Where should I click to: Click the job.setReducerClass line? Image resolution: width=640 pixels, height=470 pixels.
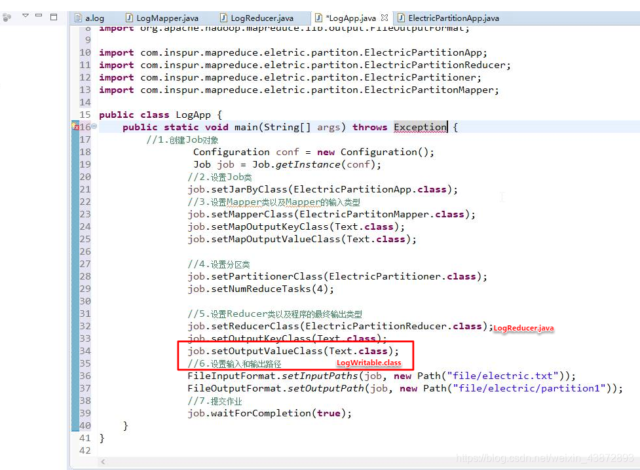click(x=341, y=327)
